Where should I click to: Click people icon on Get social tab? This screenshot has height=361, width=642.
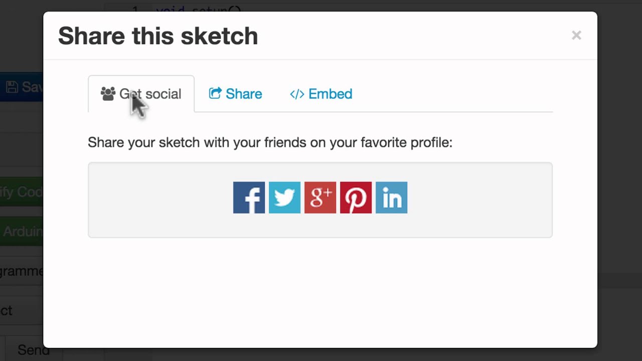pyautogui.click(x=108, y=94)
